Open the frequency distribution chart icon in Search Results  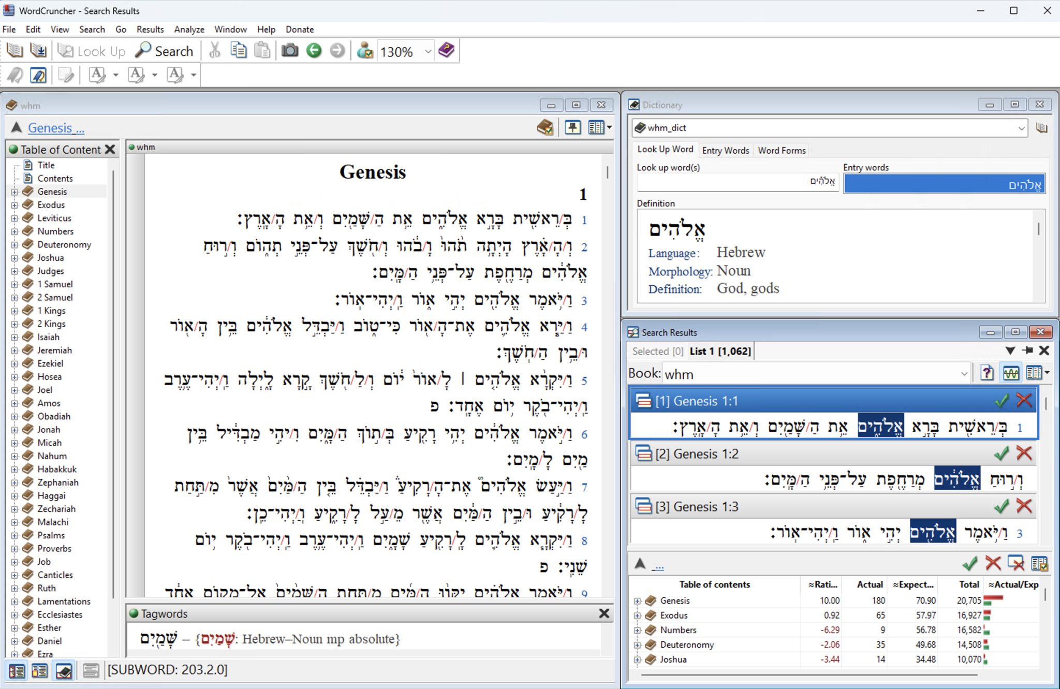click(1011, 373)
